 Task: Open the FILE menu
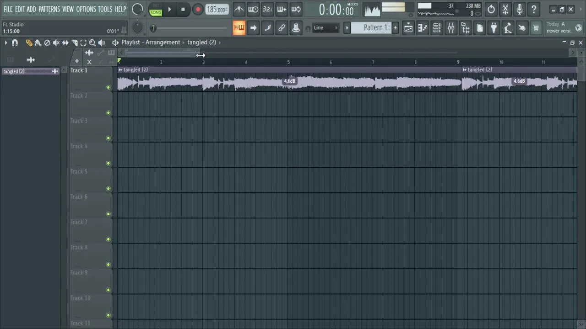(8, 9)
